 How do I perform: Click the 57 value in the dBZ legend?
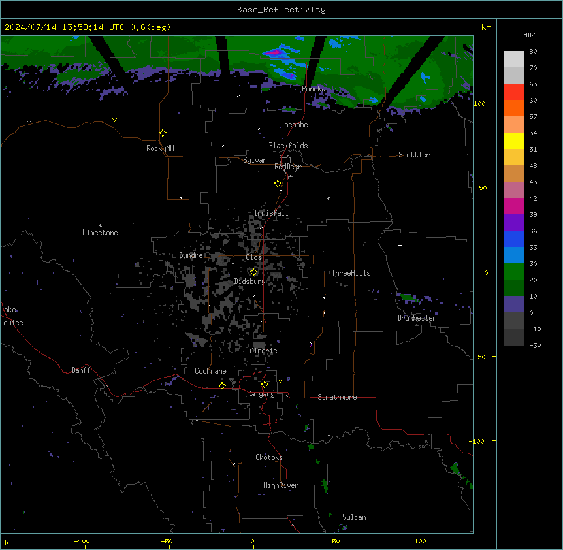pyautogui.click(x=533, y=116)
